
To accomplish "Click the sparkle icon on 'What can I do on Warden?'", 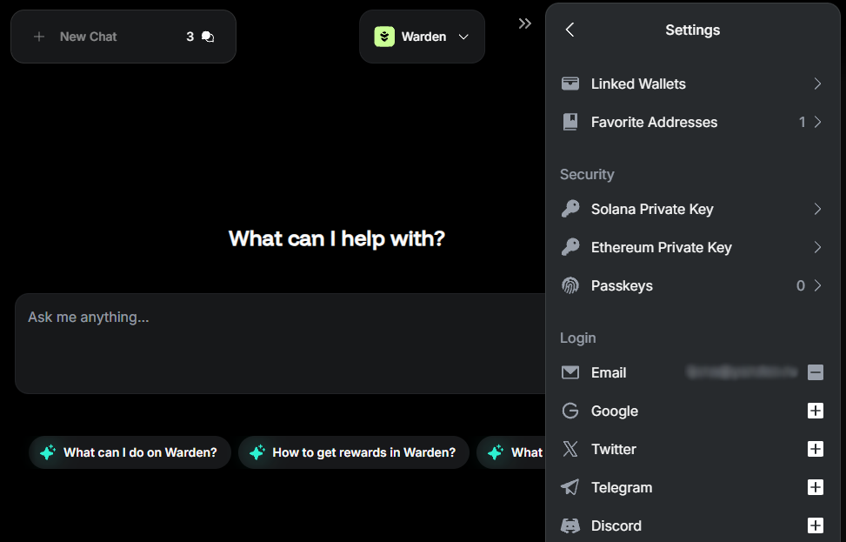I will coord(48,452).
